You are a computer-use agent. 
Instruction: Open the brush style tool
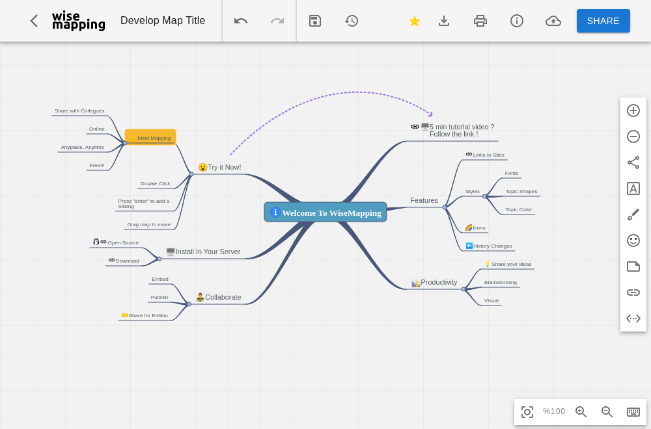pos(633,214)
